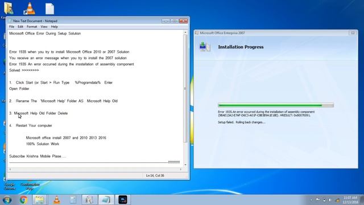Click step 3 'Microsoft Help Old Folder Delete'
The image size is (364, 205).
(39, 113)
